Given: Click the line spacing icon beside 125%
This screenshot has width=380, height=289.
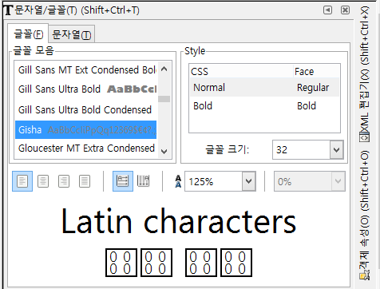Looking at the screenshot, I should [x=178, y=181].
